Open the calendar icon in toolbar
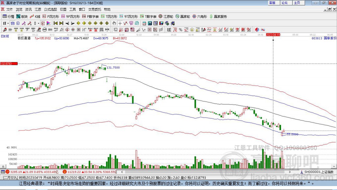 point(144,23)
